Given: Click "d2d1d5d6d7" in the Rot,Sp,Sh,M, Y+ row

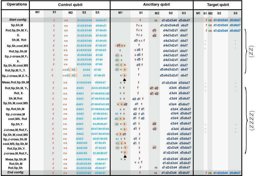Looking at the screenshot, I should tap(100, 88).
